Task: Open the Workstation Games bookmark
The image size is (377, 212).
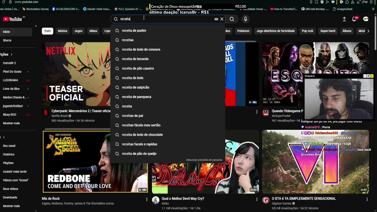Action: [35, 9]
